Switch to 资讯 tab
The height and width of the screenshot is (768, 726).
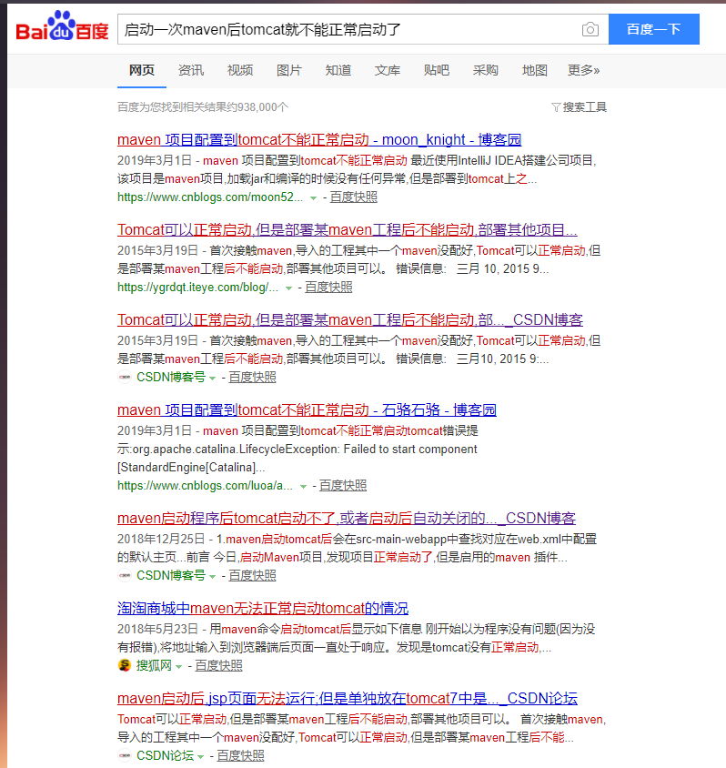click(190, 71)
